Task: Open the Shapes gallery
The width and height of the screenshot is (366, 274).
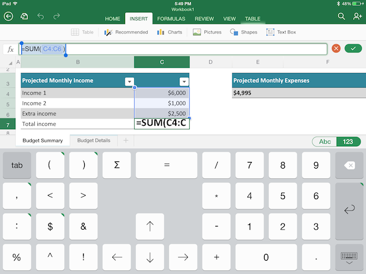Action: pos(243,32)
